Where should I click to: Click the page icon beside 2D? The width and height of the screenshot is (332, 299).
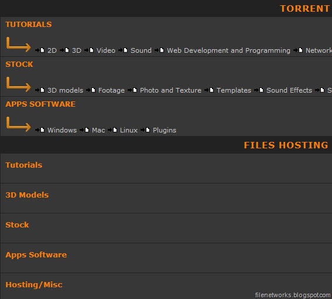(x=42, y=50)
